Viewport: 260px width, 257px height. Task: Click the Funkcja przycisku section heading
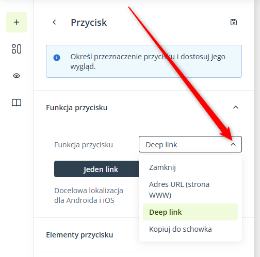77,108
